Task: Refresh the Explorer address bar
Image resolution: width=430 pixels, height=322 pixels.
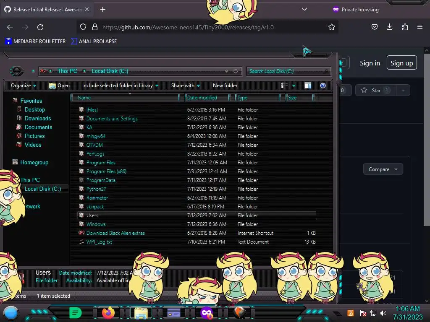Action: 236,71
